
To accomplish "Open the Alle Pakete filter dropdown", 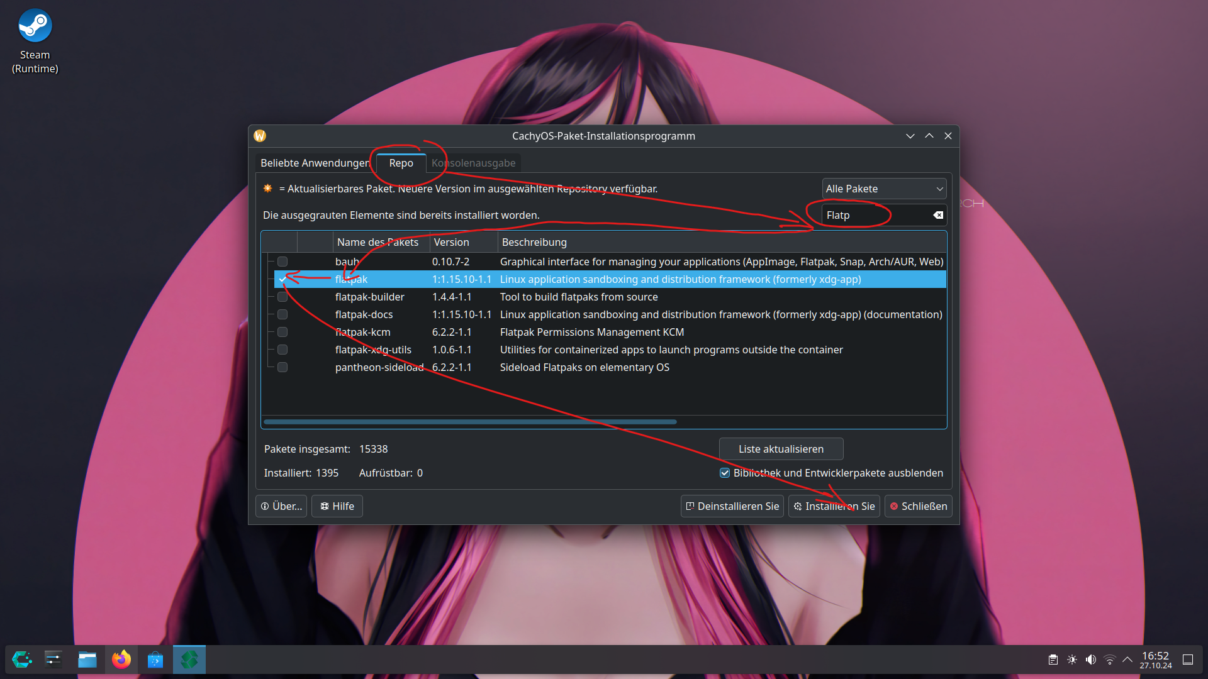I will 883,189.
